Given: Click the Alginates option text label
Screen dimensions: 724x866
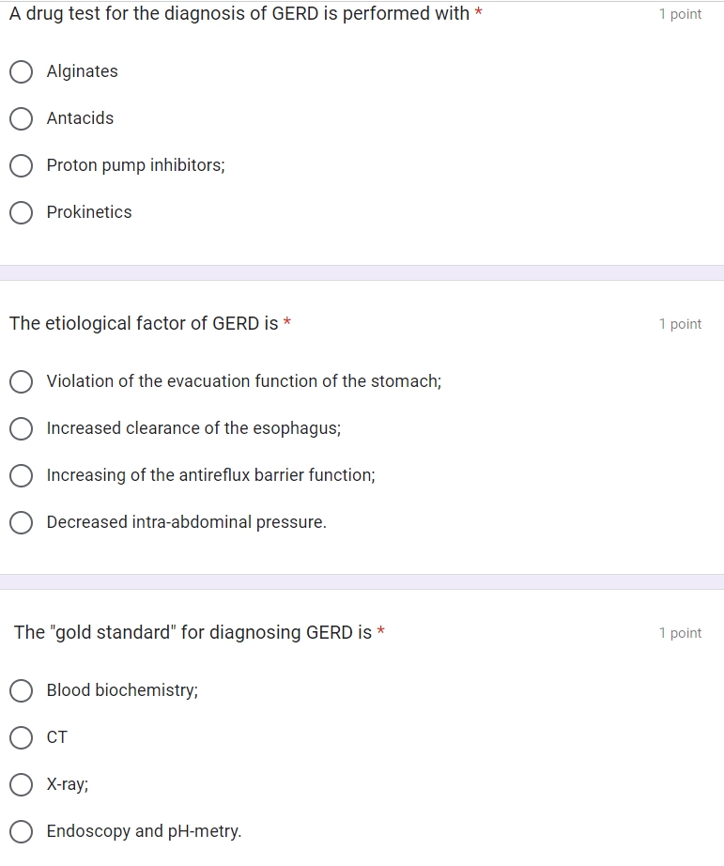Looking at the screenshot, I should tap(83, 71).
